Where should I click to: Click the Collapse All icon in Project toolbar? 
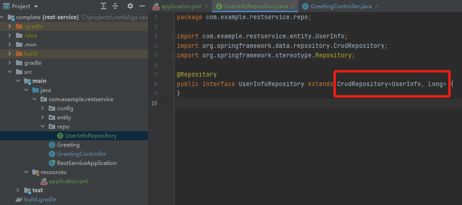tap(115, 6)
